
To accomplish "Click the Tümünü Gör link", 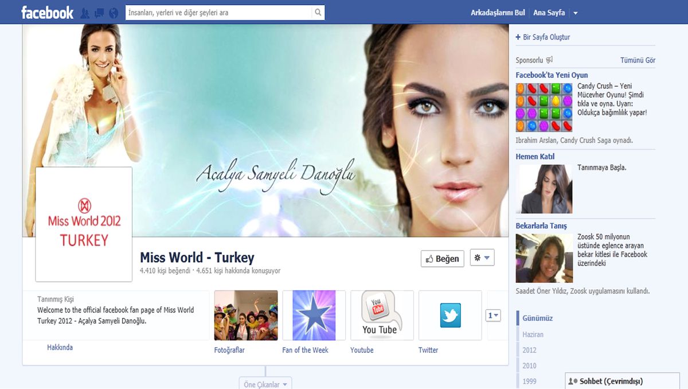I will (638, 60).
